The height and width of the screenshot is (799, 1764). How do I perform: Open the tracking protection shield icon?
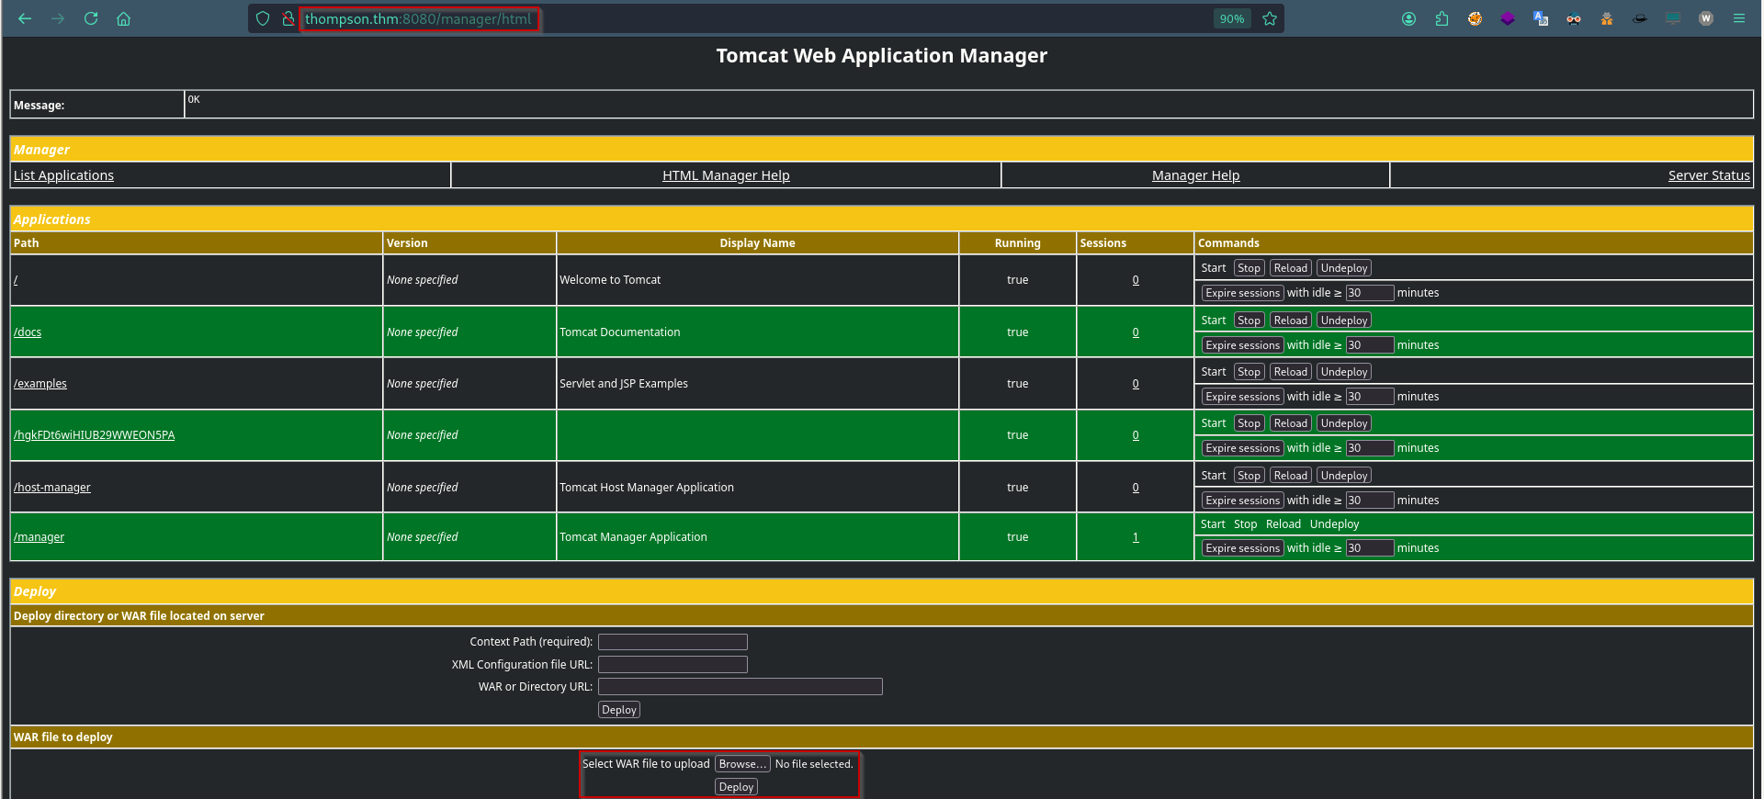pos(263,18)
